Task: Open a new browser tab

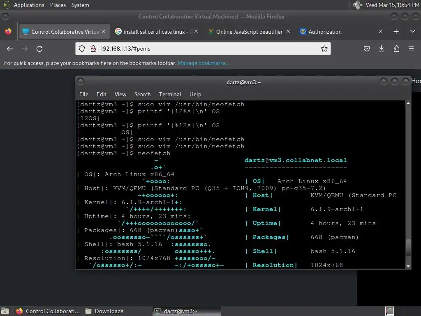Action: coord(396,31)
